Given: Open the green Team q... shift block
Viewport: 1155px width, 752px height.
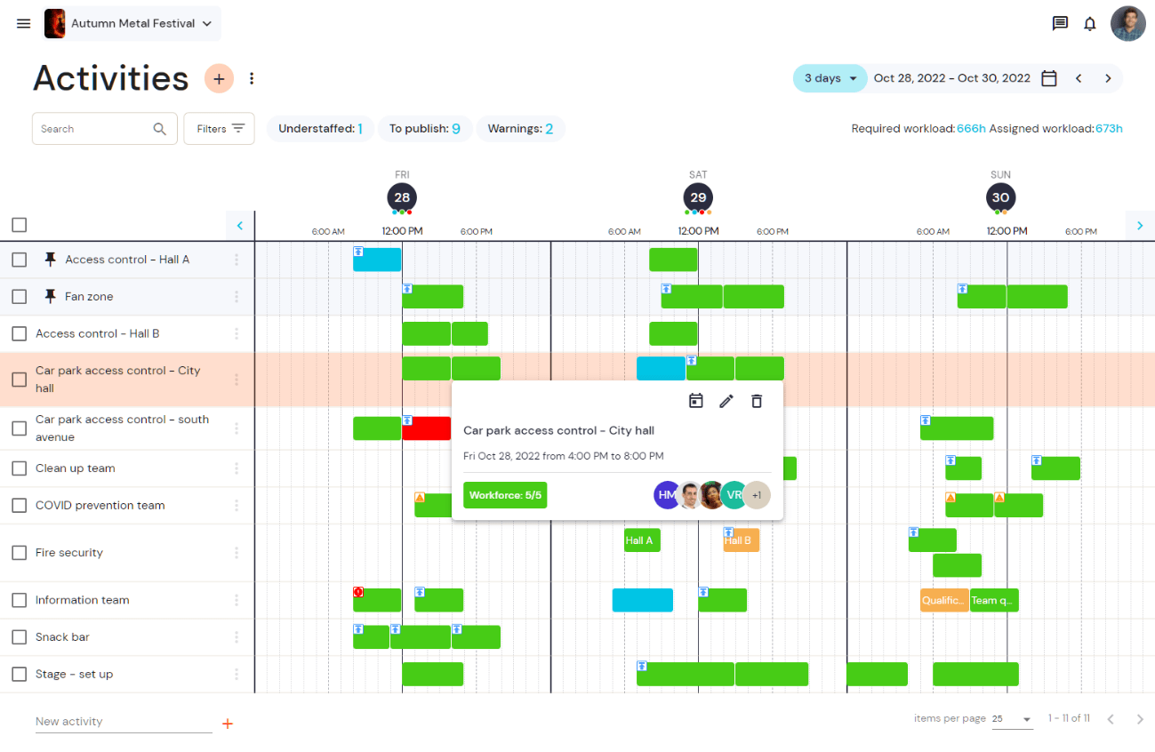Looking at the screenshot, I should 994,600.
